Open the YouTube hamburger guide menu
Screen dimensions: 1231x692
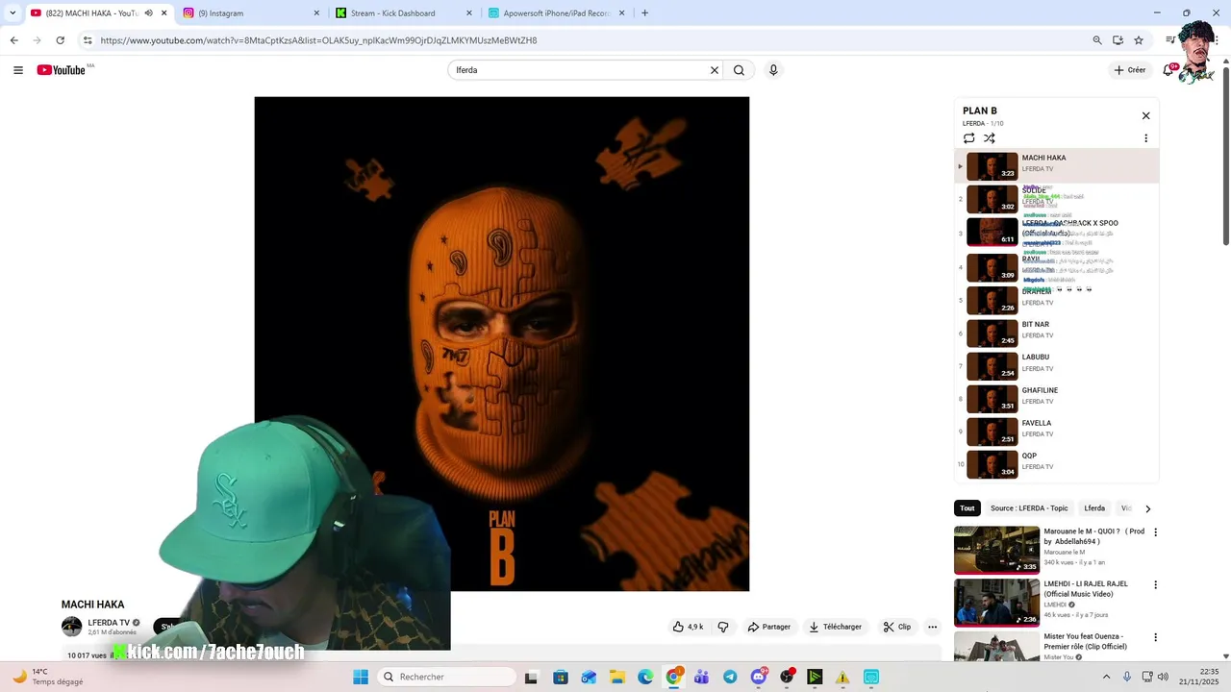click(18, 70)
